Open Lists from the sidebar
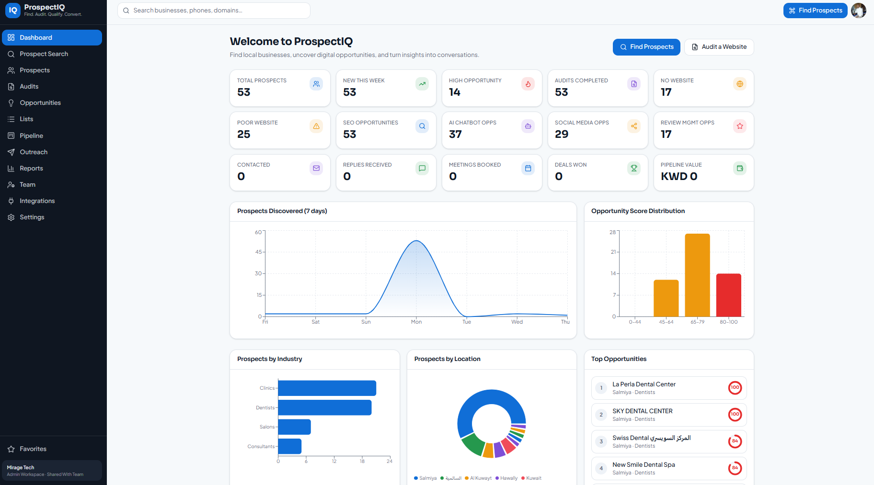Viewport: 874px width, 485px height. click(x=52, y=119)
